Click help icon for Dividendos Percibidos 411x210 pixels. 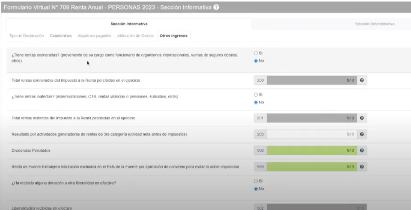tap(362, 151)
